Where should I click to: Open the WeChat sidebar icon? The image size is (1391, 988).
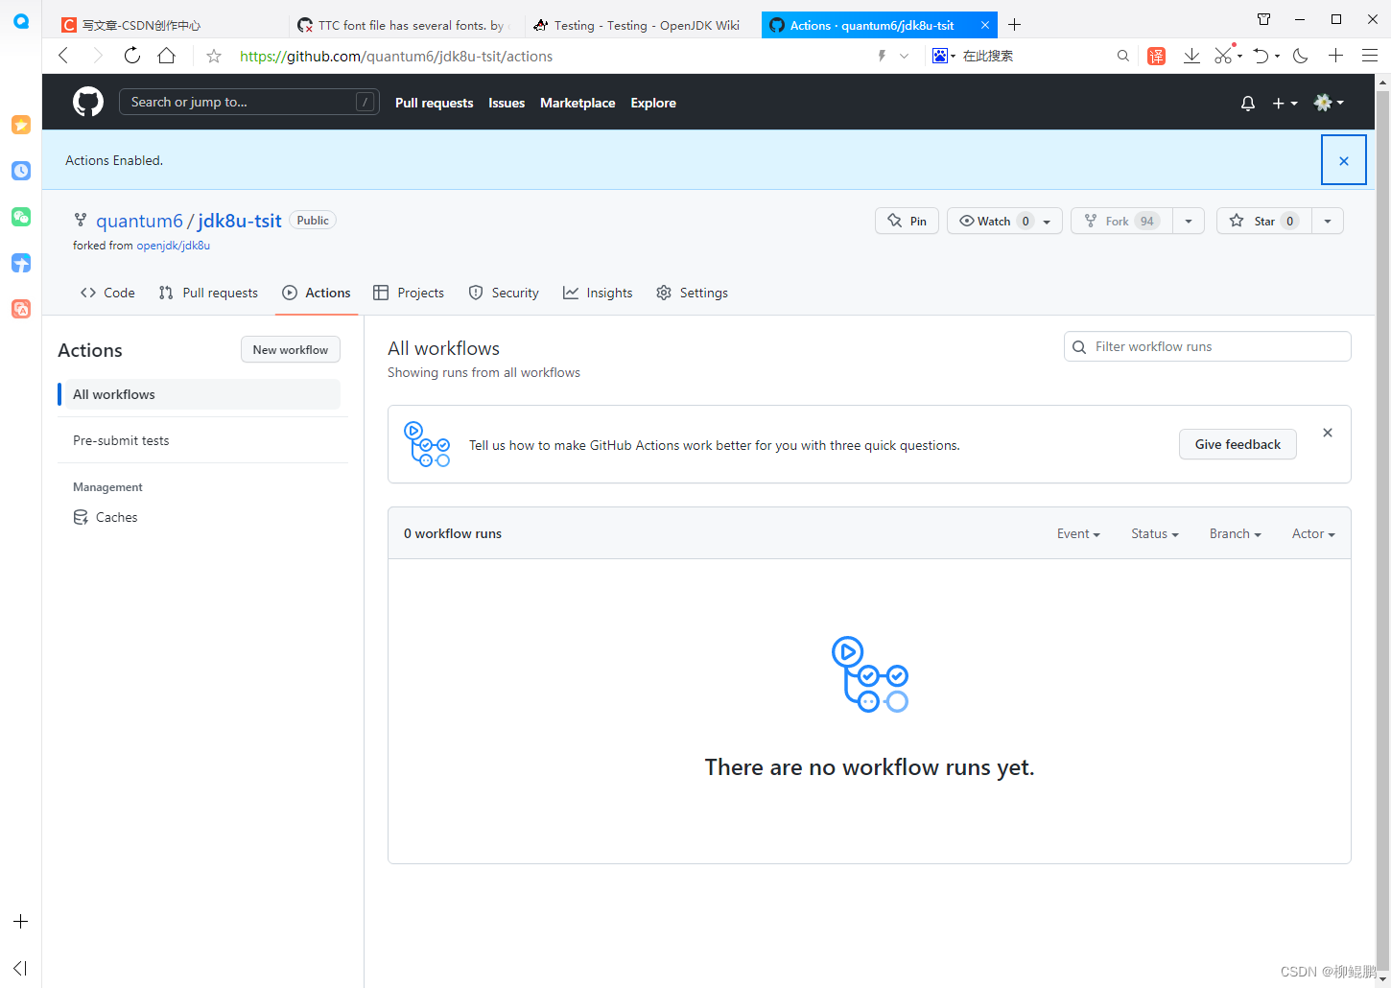tap(21, 217)
